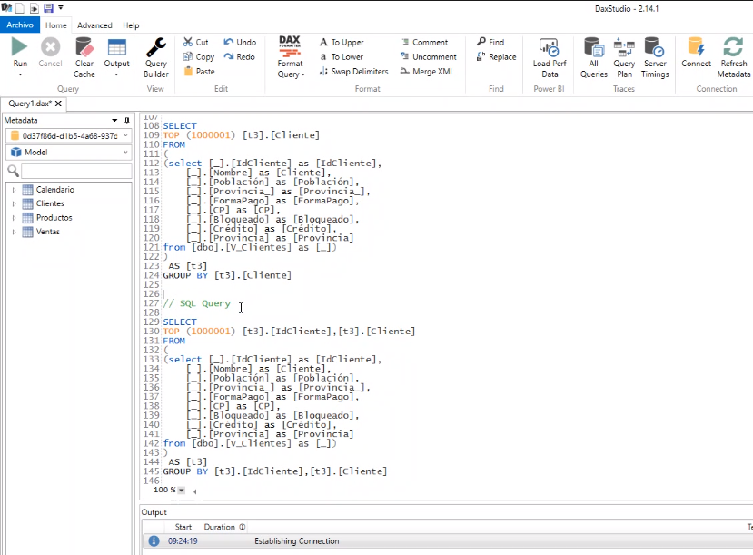Open the Format Query dropdown arrow
The height and width of the screenshot is (555, 753).
click(303, 74)
